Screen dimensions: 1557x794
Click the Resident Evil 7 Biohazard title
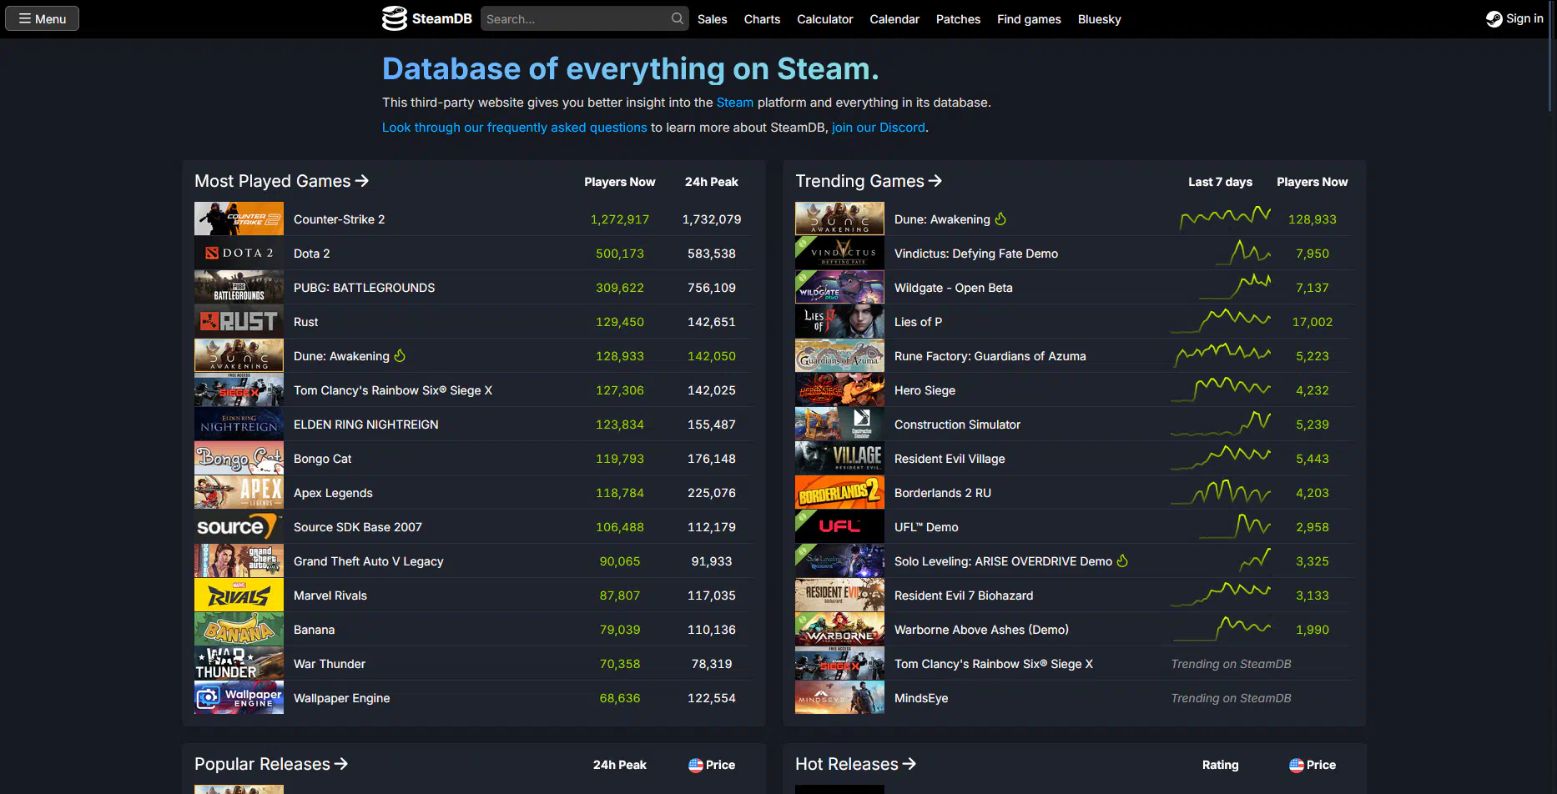pos(964,595)
